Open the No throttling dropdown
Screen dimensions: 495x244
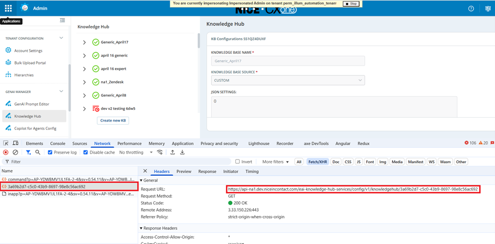point(134,153)
